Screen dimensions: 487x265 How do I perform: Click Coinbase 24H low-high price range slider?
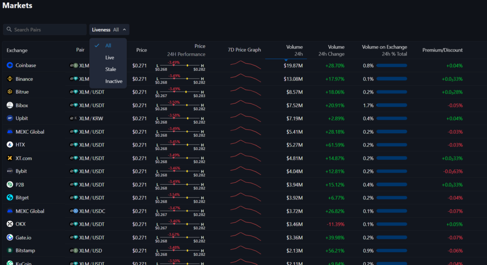coord(180,66)
